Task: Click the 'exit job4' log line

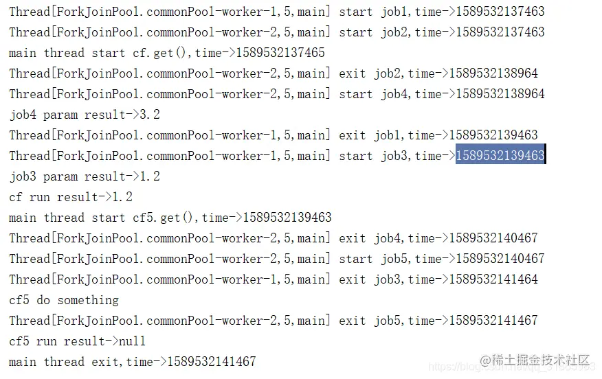Action: pos(274,238)
